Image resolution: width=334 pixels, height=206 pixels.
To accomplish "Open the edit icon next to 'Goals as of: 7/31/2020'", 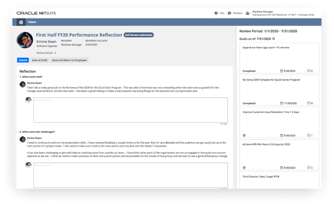I will tap(274, 39).
